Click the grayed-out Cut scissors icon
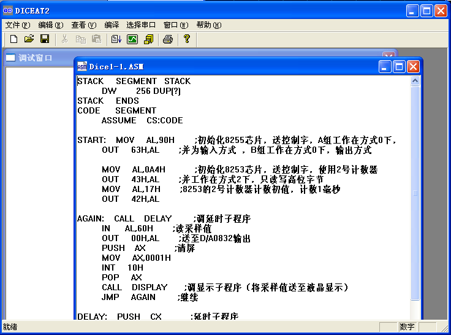Image resolution: width=451 pixels, height=335 pixels. (64, 39)
